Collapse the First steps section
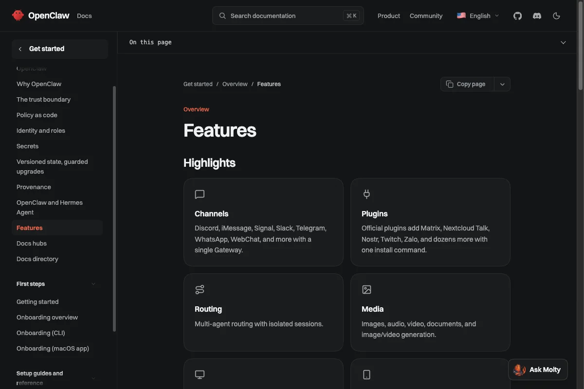Viewport: 584px width, 389px height. click(93, 284)
